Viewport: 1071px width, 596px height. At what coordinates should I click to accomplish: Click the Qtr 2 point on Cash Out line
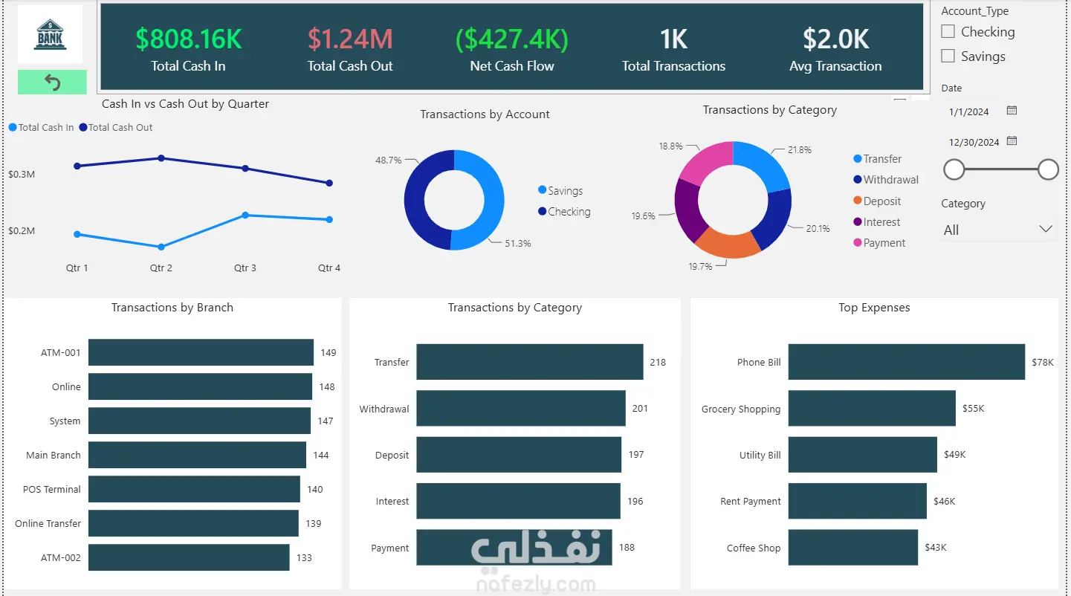[x=161, y=158]
